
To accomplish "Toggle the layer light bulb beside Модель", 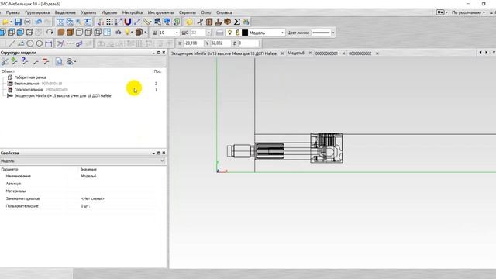I will click(x=230, y=33).
